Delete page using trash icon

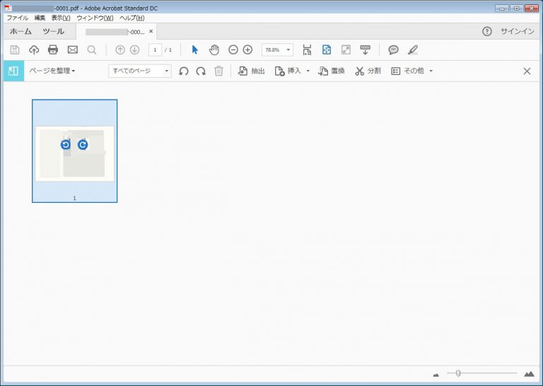point(219,71)
